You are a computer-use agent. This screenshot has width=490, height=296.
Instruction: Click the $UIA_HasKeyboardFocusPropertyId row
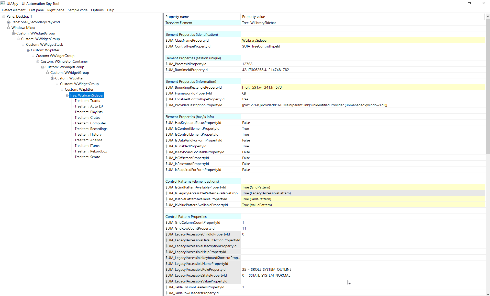coord(325,123)
